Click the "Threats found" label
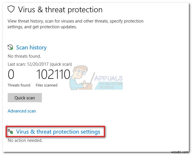 click(x=19, y=85)
